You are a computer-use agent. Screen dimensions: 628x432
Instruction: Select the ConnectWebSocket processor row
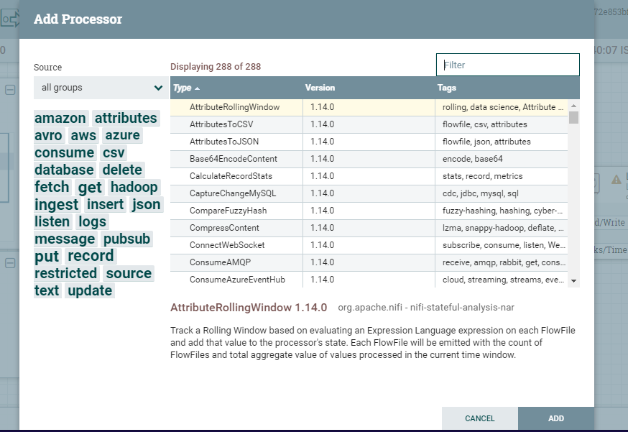click(x=369, y=245)
